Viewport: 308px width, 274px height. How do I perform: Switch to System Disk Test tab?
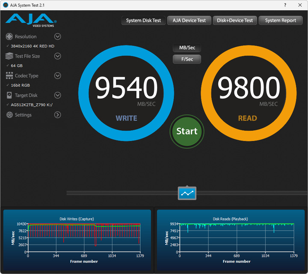pos(143,21)
